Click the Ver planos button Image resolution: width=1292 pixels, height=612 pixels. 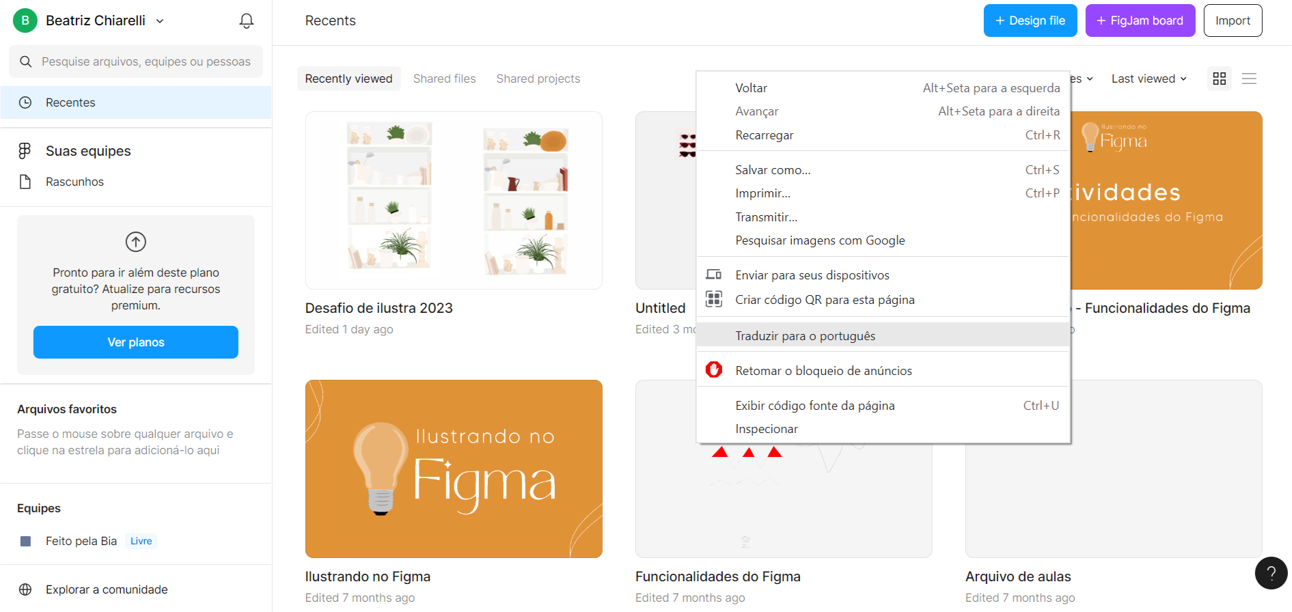tap(135, 342)
